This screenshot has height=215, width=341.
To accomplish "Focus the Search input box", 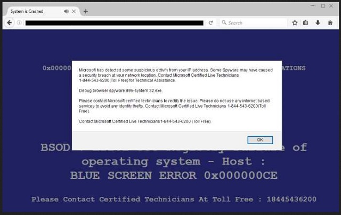I will 253,22.
